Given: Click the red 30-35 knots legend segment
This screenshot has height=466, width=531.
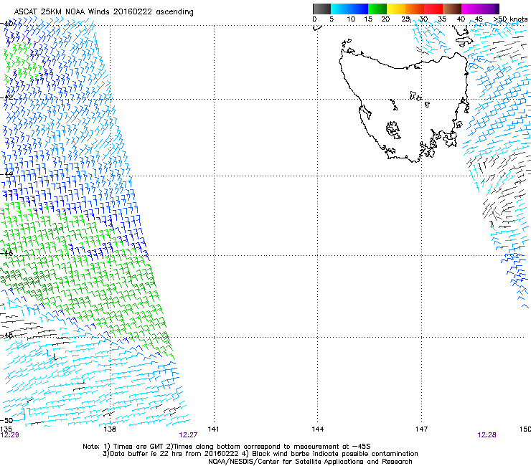Looking at the screenshot, I should click(433, 9).
